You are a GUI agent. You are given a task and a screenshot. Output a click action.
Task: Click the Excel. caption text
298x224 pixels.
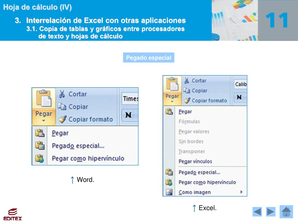tap(207, 208)
